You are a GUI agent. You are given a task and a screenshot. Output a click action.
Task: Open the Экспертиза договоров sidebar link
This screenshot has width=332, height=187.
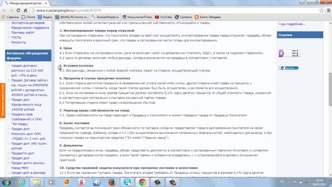[x=28, y=23]
